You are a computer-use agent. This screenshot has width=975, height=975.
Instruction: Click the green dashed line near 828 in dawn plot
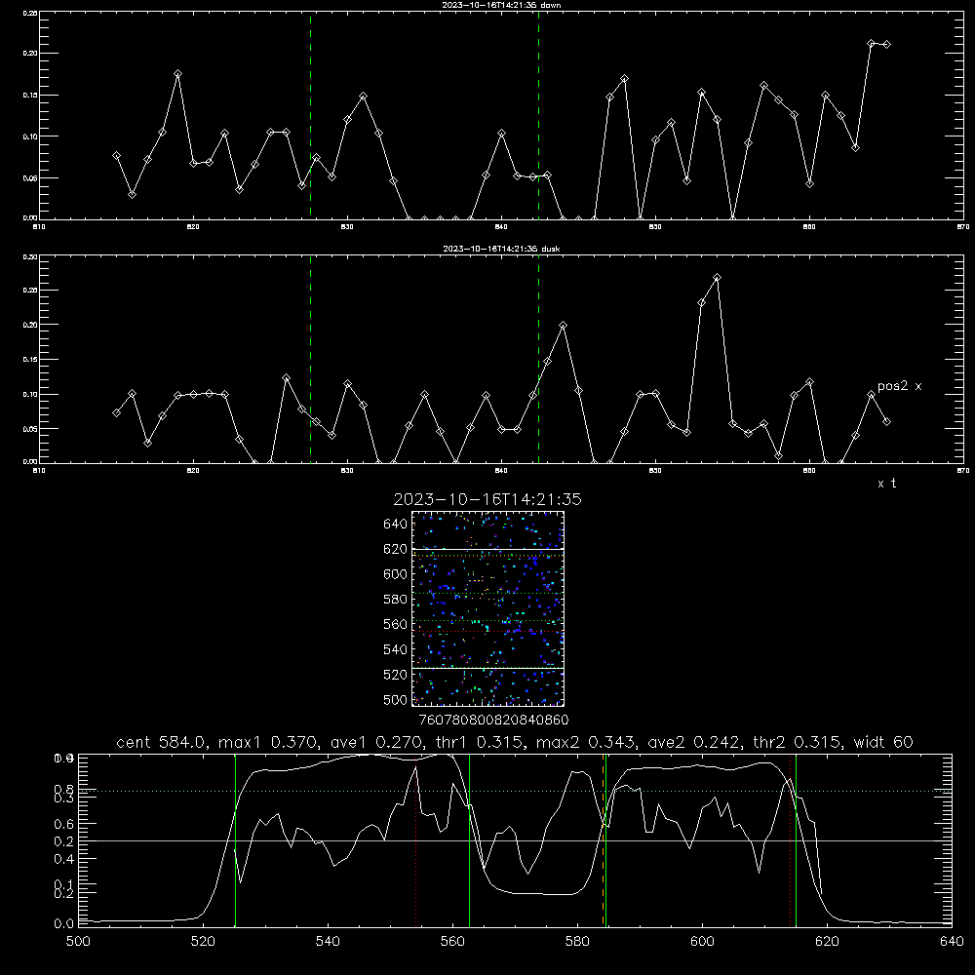tap(310, 115)
